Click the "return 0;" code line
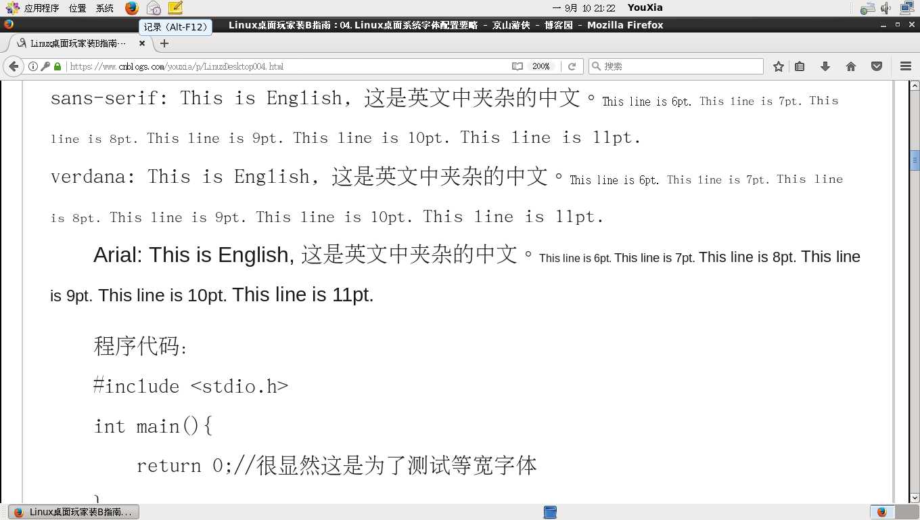The image size is (920, 520). (x=185, y=466)
